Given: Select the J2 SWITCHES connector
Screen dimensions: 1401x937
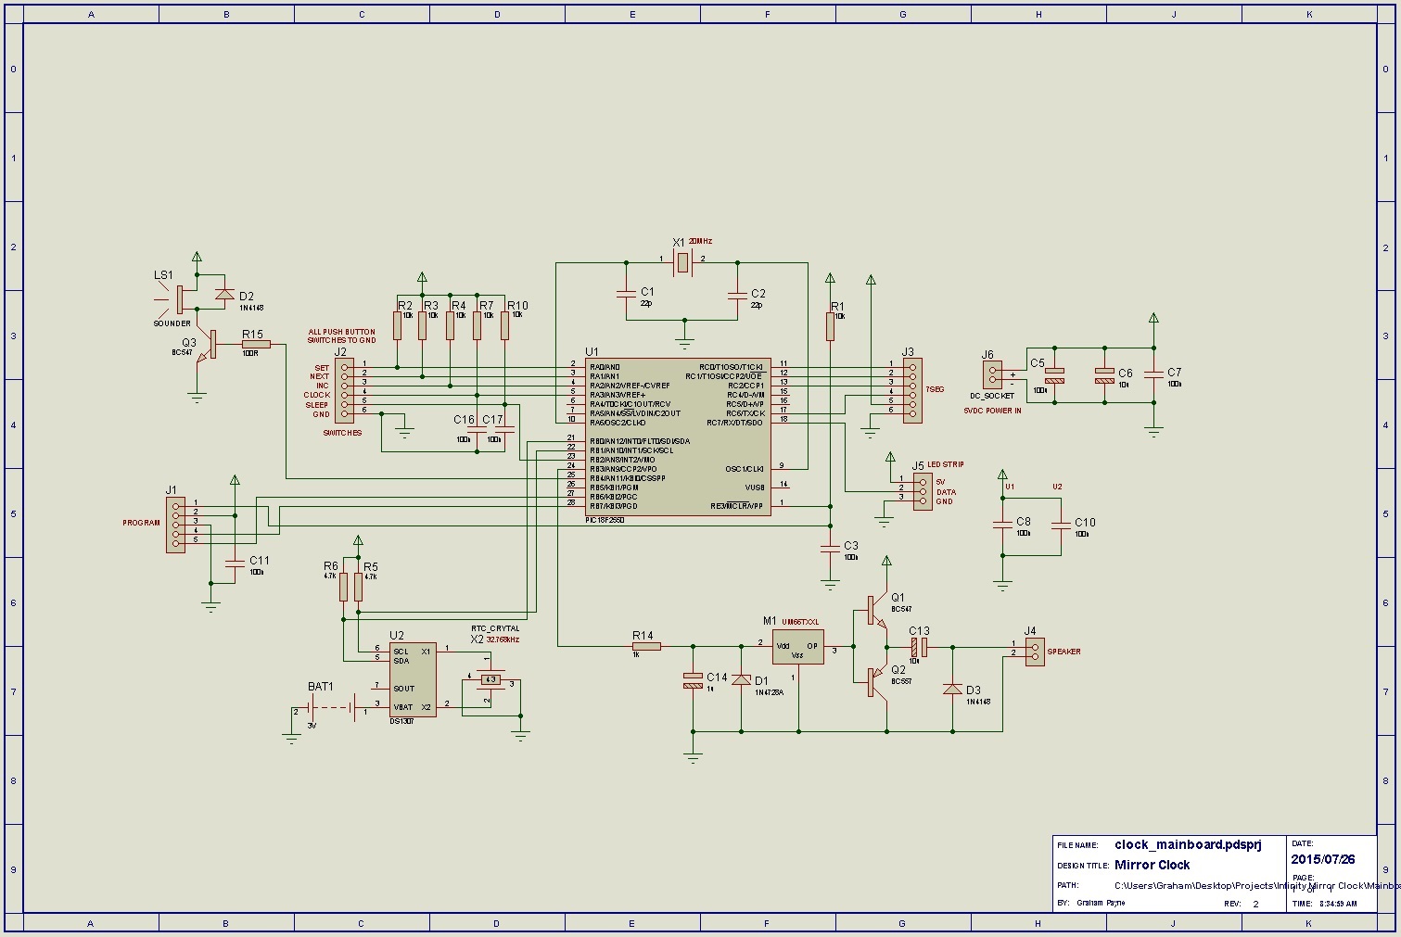Looking at the screenshot, I should point(345,391).
